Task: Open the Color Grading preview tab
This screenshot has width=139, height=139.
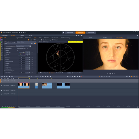Action: pos(119,38)
